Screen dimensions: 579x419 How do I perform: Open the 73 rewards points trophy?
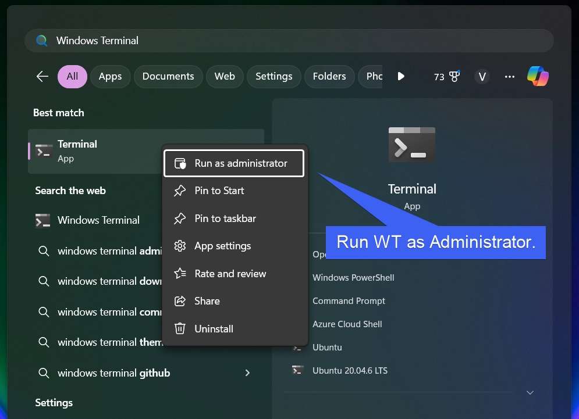[447, 76]
